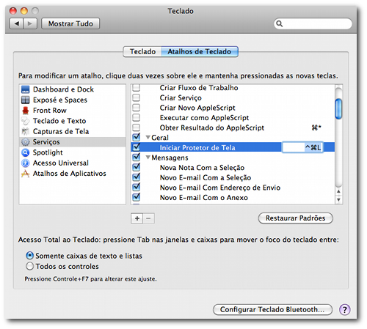Click the Mostrar Tudo button
This screenshot has height=329, width=367.
[70, 23]
